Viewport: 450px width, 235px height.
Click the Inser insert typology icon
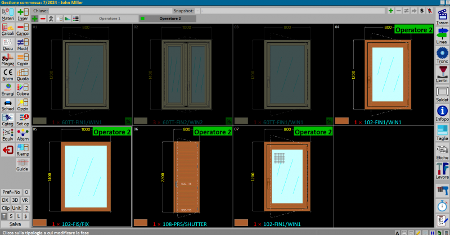point(22,15)
